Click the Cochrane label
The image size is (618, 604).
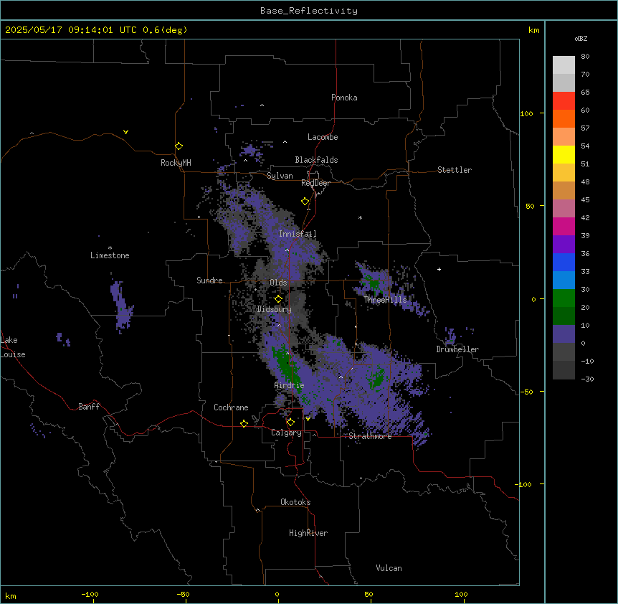pos(231,407)
